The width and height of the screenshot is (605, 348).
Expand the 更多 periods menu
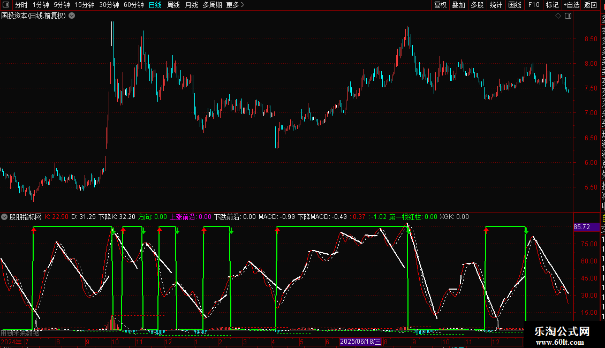[235, 5]
